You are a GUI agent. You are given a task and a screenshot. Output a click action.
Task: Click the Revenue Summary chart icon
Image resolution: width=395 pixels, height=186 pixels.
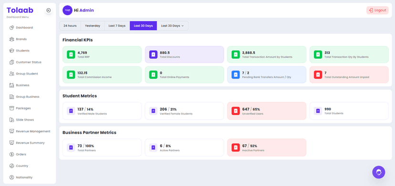(x=11, y=143)
